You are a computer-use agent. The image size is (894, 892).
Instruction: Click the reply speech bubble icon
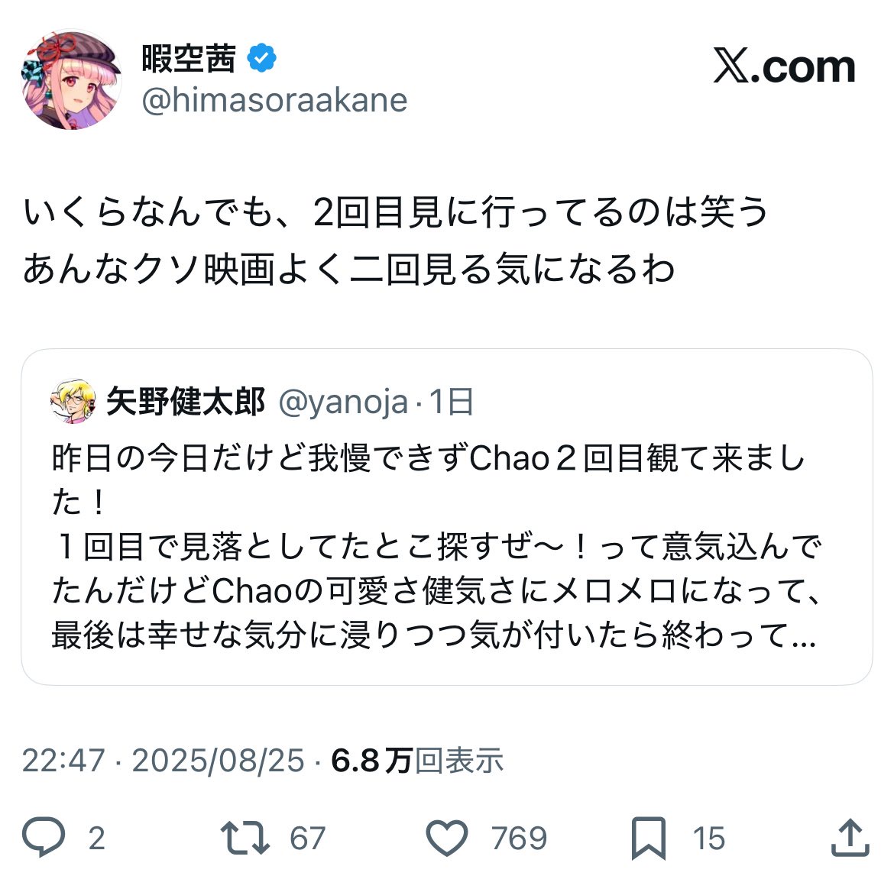click(x=44, y=838)
